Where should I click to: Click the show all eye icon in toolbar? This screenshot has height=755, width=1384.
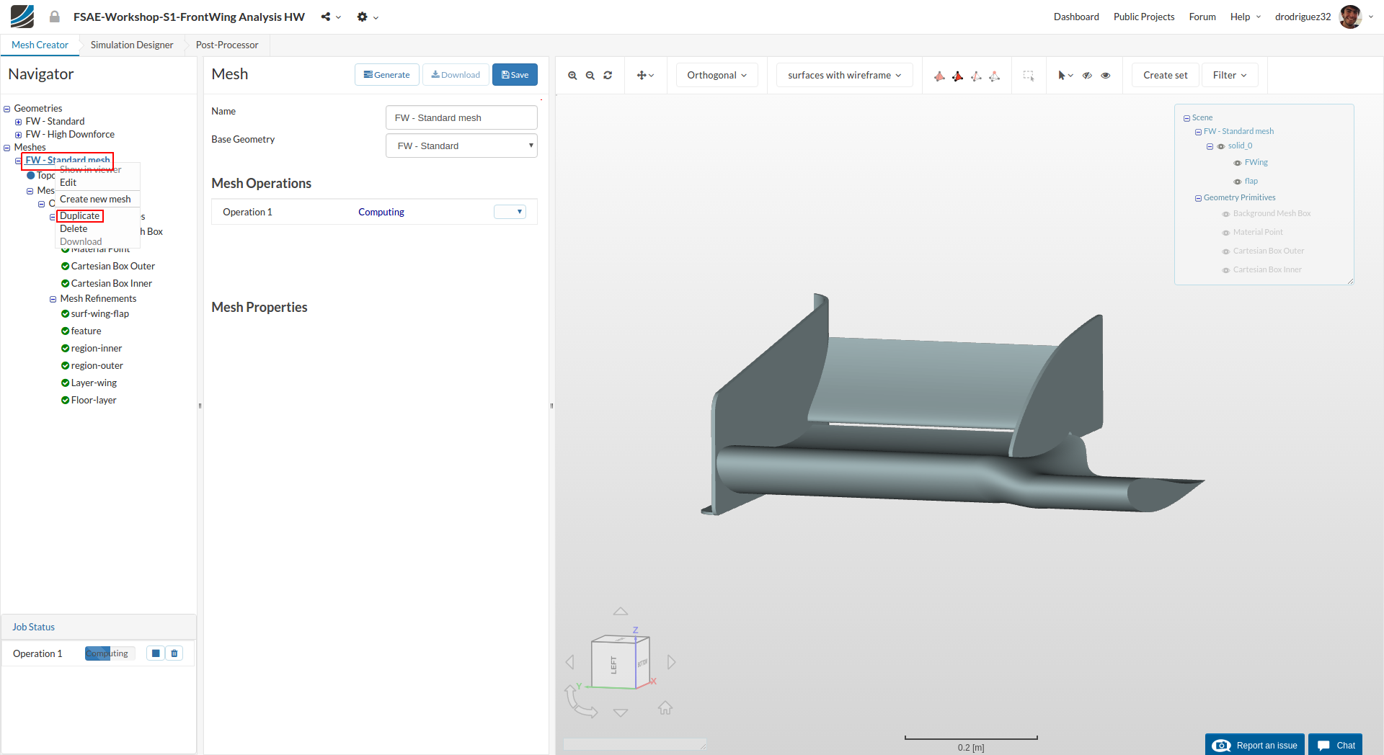[1106, 76]
